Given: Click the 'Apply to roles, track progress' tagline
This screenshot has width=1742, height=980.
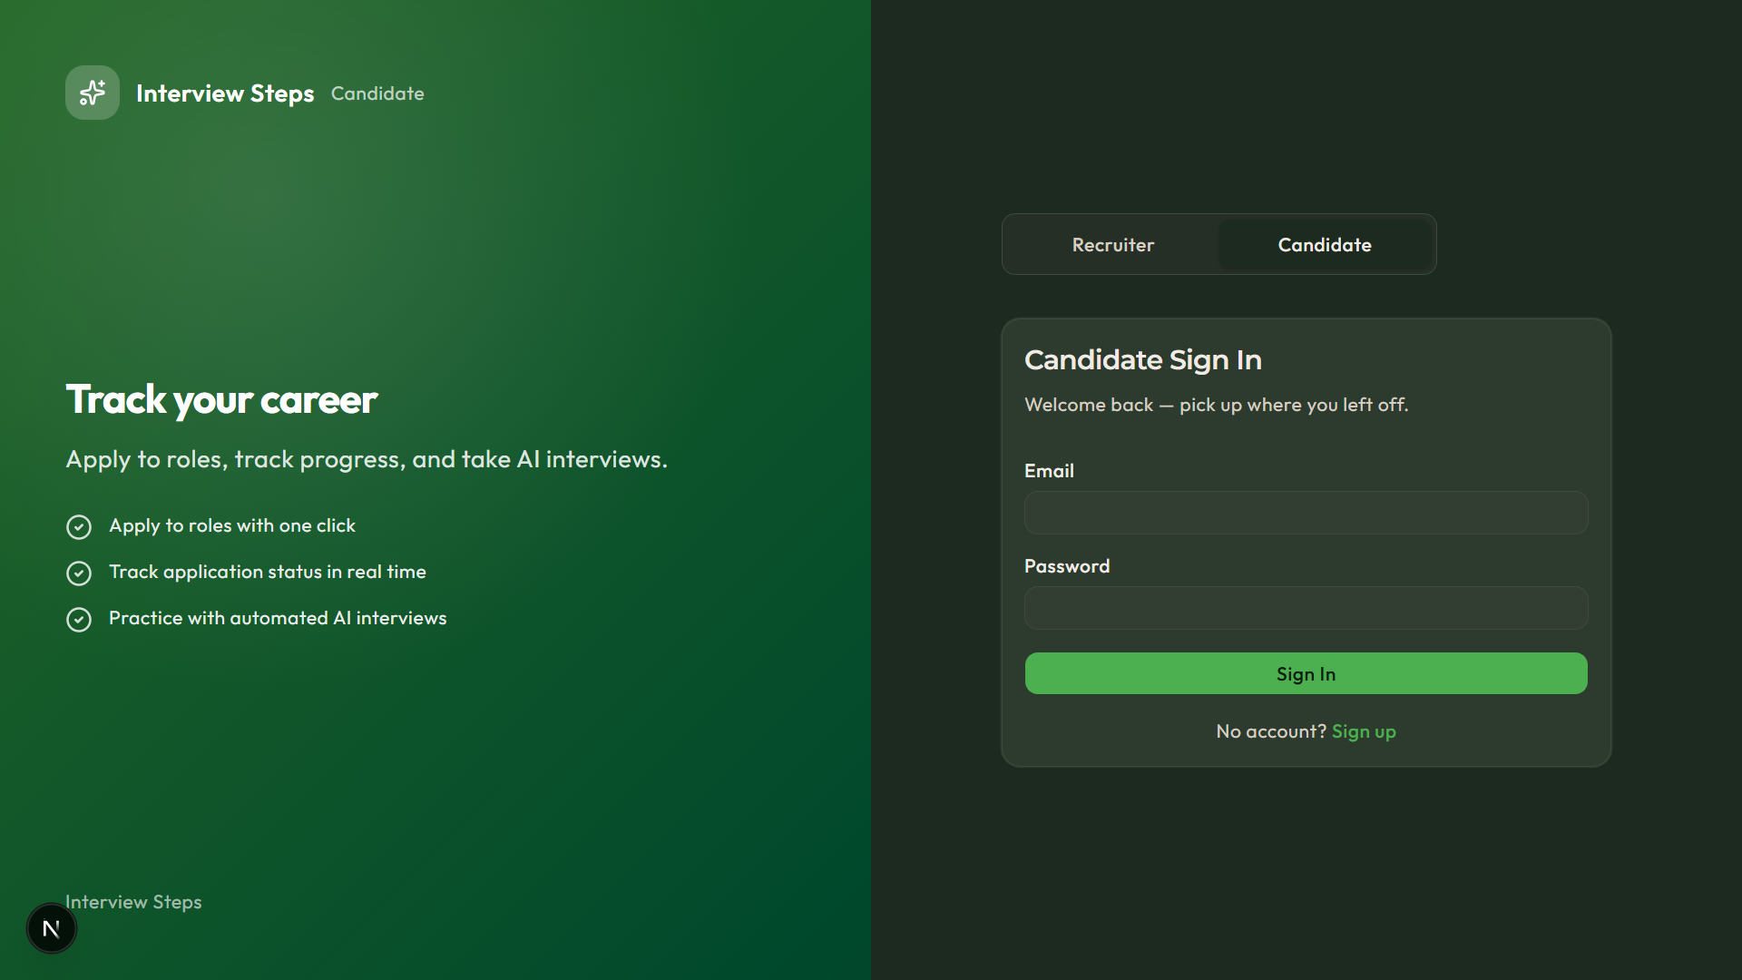Looking at the screenshot, I should 367,459.
